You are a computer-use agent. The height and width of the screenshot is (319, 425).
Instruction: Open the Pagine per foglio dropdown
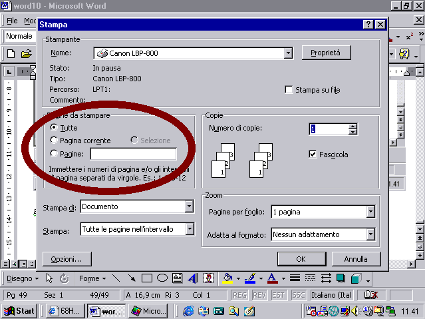(370, 212)
